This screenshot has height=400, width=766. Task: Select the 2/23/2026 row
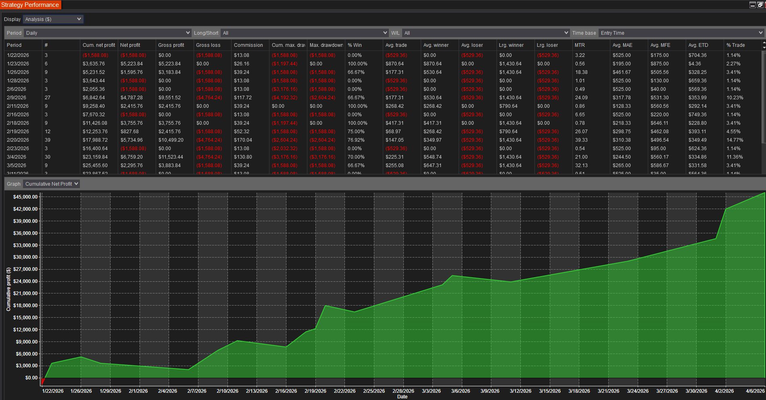tap(383, 149)
